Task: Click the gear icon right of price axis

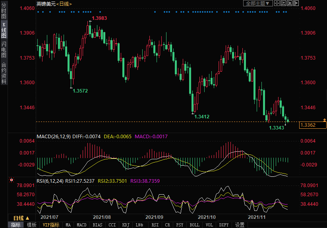Action: click(325, 119)
